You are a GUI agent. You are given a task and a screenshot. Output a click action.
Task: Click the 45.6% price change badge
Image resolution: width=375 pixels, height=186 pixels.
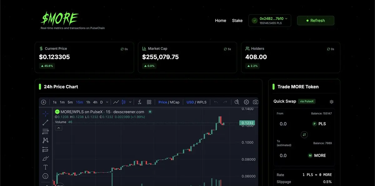(47, 66)
